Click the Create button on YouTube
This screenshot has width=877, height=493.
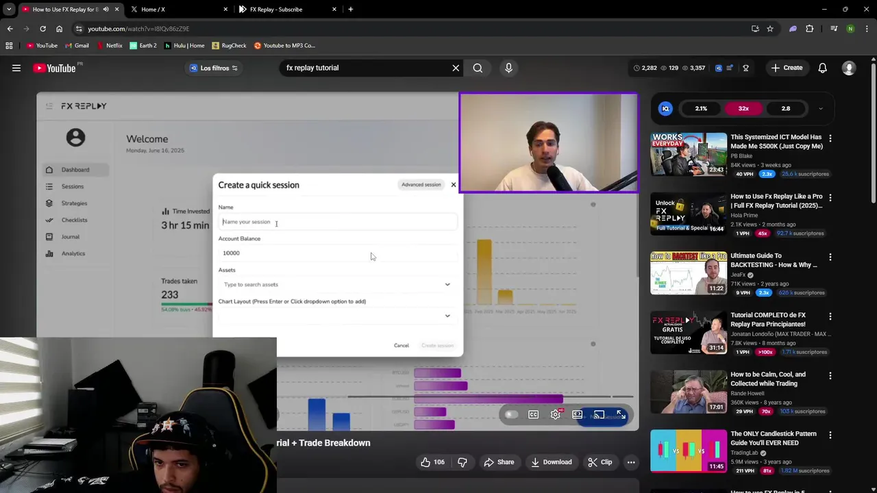pyautogui.click(x=787, y=68)
